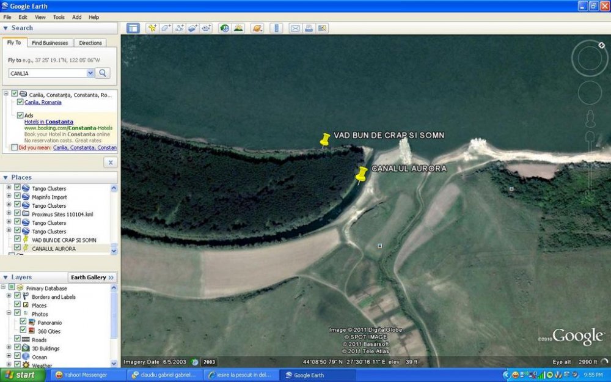Add a new placemark from toolbar

tap(152, 28)
